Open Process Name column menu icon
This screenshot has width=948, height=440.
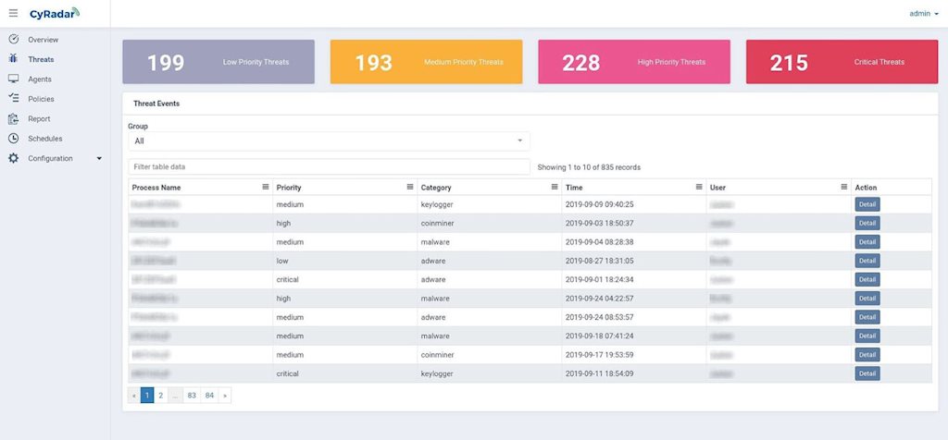(x=265, y=187)
